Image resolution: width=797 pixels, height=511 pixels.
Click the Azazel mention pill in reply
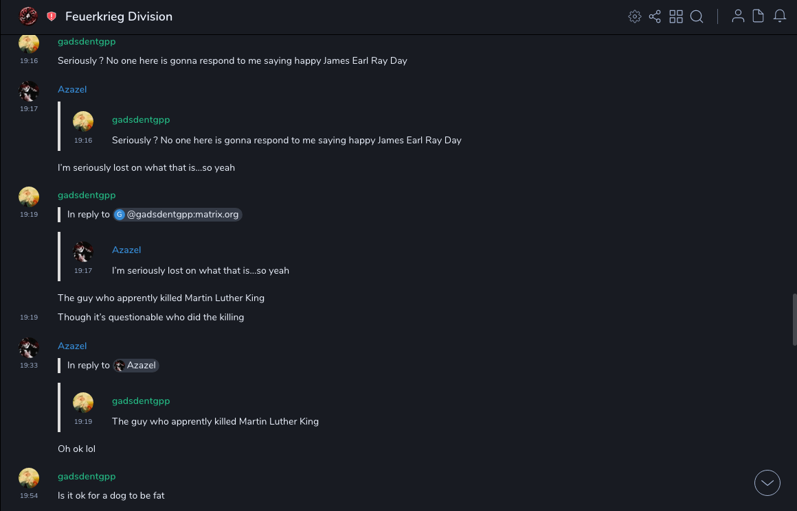tap(136, 366)
